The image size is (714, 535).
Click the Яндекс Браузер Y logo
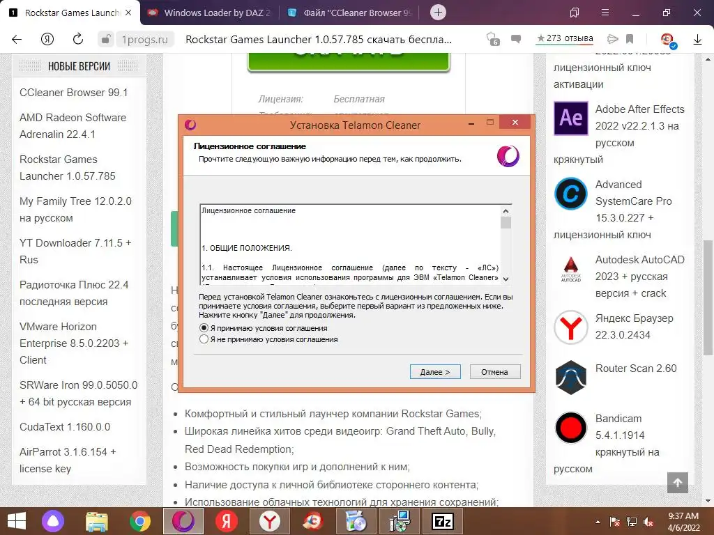pyautogui.click(x=570, y=327)
